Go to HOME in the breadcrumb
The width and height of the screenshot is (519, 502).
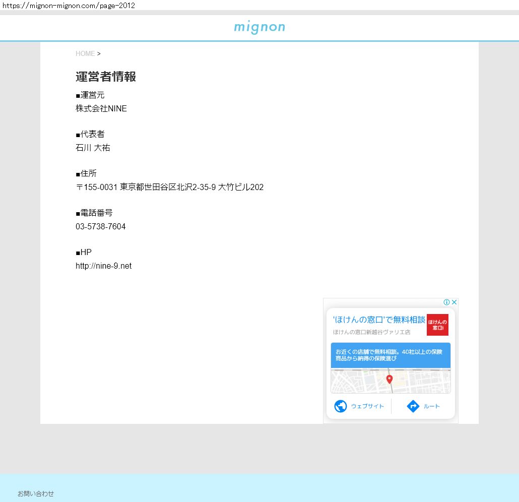pos(85,53)
